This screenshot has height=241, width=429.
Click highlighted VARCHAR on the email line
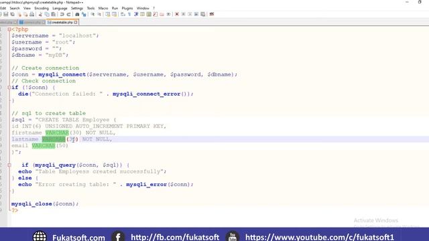pos(44,146)
